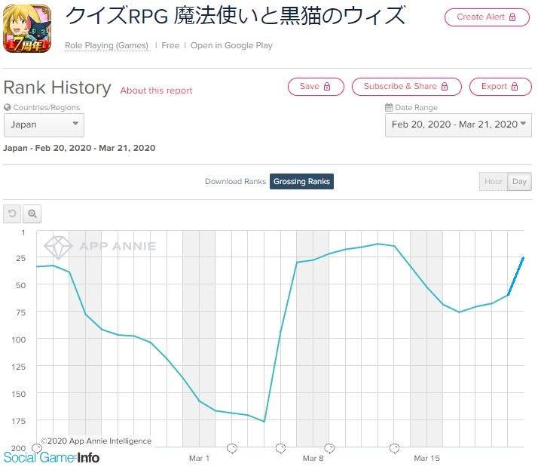This screenshot has height=467, width=538.
Task: Click the Mar 1 axis label
Action: [199, 458]
